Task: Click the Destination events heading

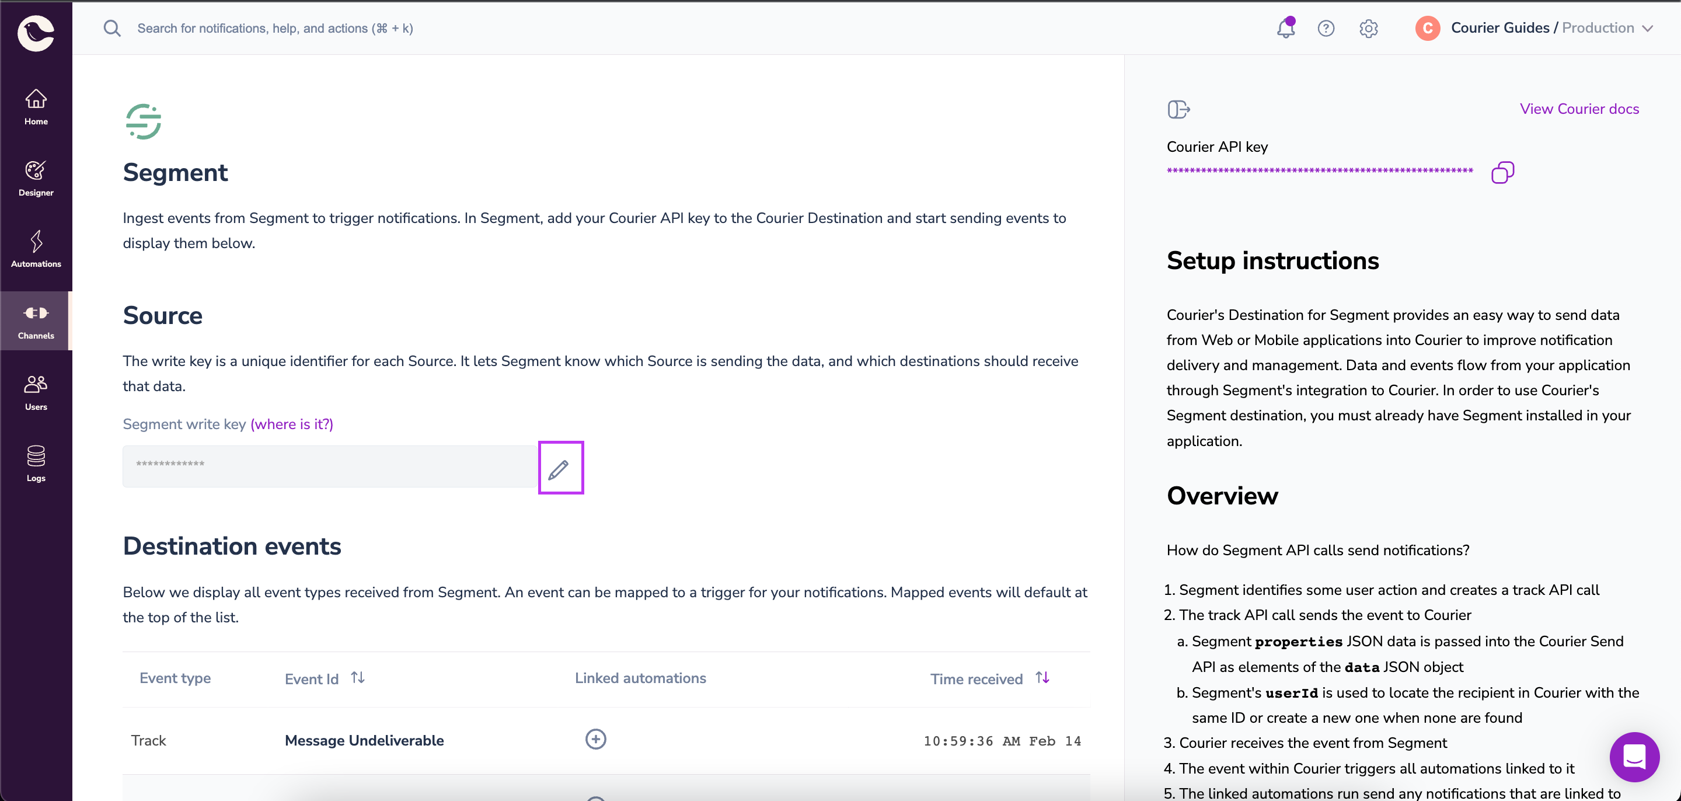Action: (x=232, y=546)
